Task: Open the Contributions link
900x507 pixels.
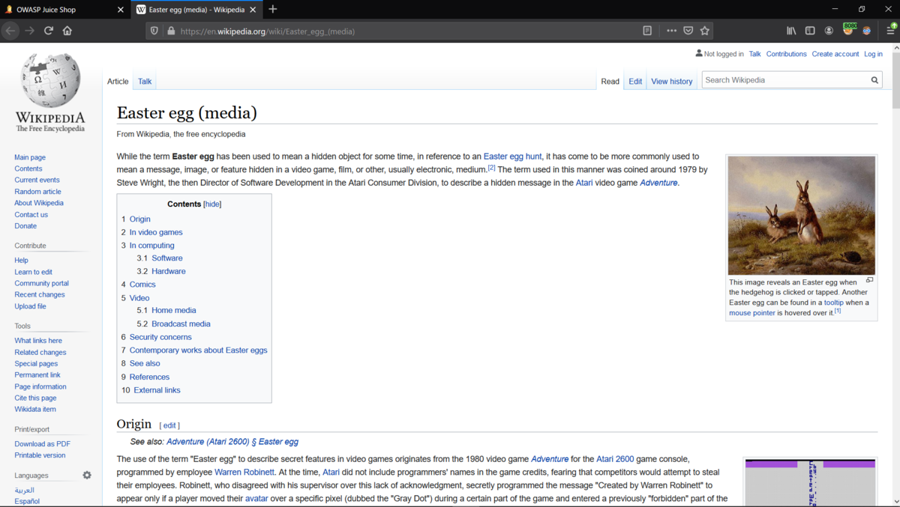Action: point(786,54)
